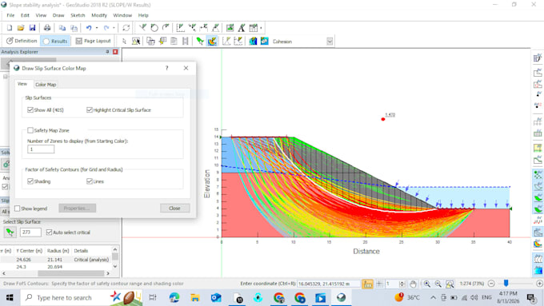
Task: Toggle the Shading checkbox
Action: [30, 181]
